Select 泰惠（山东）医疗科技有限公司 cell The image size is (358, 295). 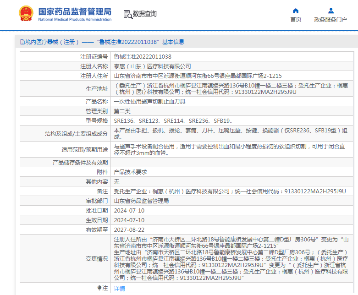pos(152,66)
